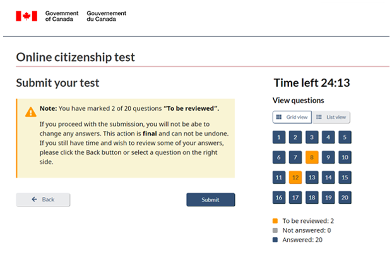Open question 16
The width and height of the screenshot is (392, 253).
coord(279,198)
